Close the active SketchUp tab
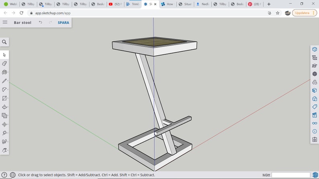Image resolution: width=319 pixels, height=179 pixels. 155,4
